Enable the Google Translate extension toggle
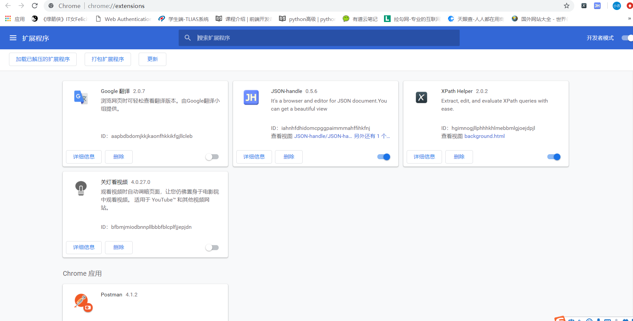This screenshot has height=321, width=633. tap(212, 157)
